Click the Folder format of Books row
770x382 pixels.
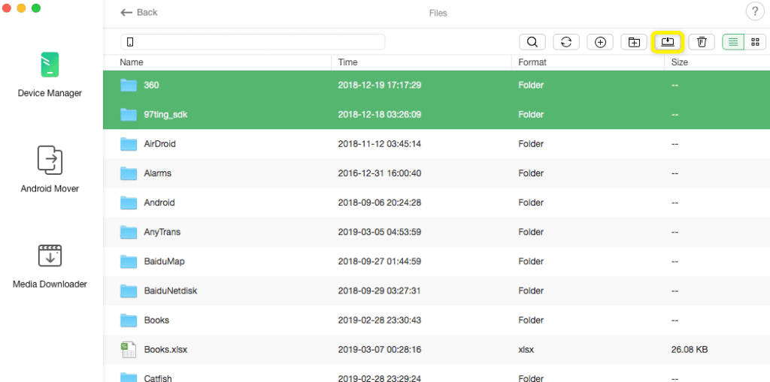coord(531,320)
